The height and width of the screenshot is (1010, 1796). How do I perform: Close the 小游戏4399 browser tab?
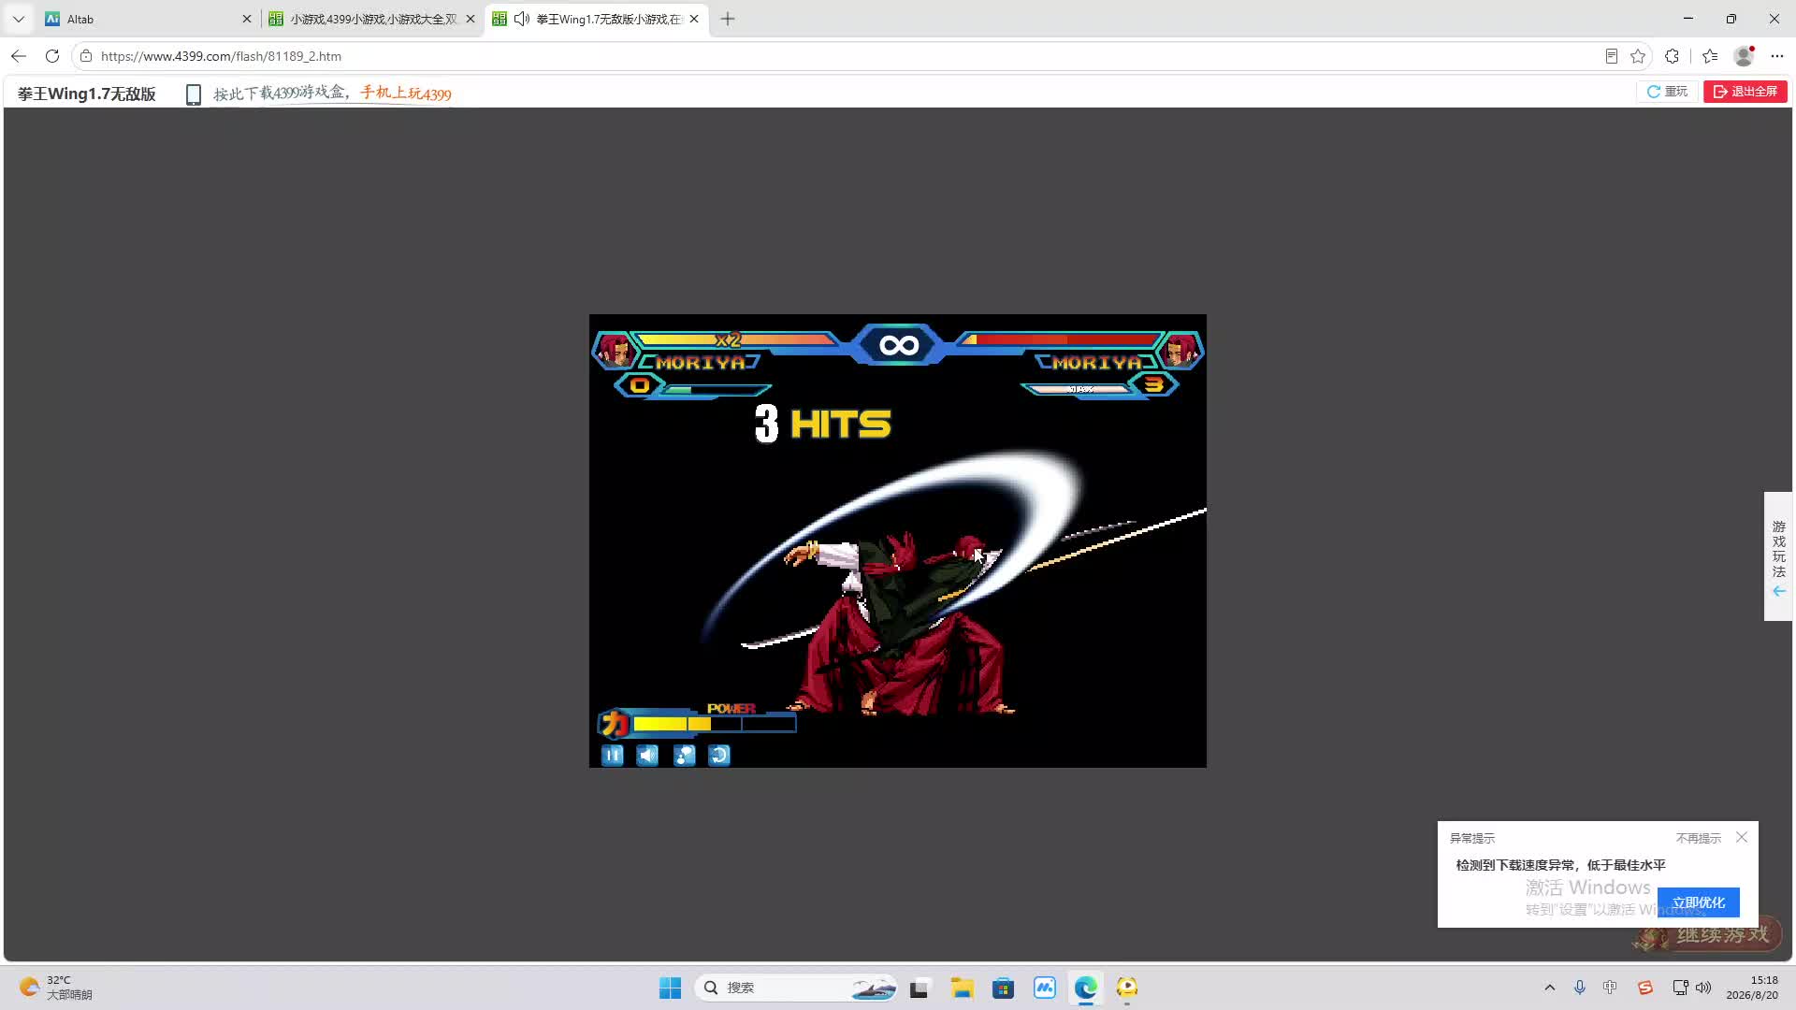coord(471,19)
